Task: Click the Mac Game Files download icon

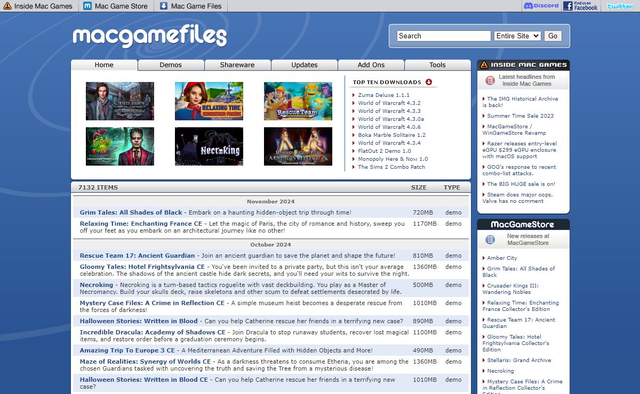Action: pos(164,6)
